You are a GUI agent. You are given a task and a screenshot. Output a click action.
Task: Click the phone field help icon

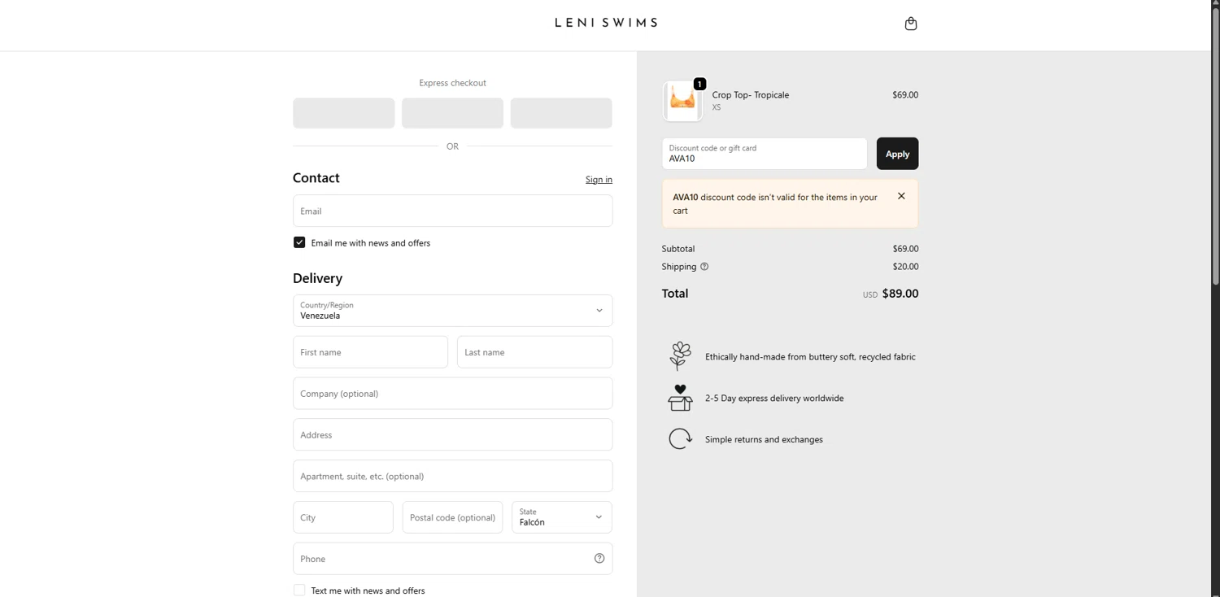point(599,559)
